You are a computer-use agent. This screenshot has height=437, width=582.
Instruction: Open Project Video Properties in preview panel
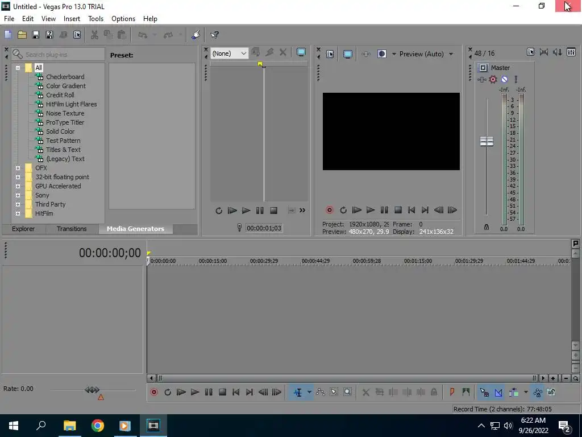[330, 54]
